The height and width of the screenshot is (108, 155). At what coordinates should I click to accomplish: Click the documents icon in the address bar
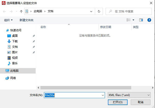point(27,11)
